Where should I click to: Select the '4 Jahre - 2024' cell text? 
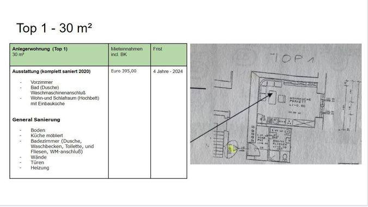(x=168, y=71)
